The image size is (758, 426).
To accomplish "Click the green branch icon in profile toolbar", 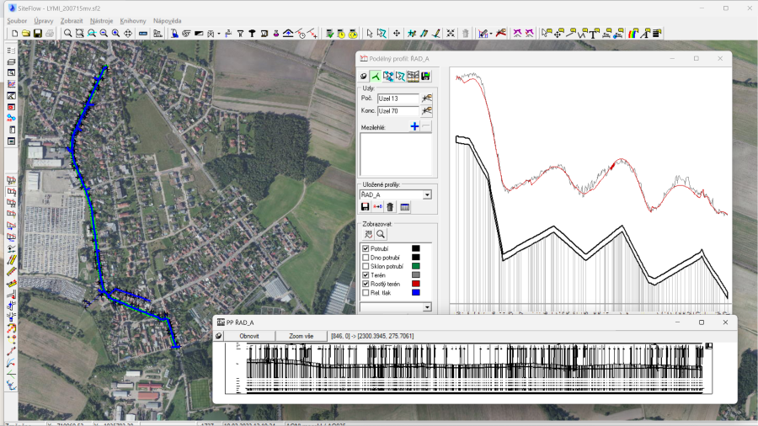I will click(x=376, y=76).
